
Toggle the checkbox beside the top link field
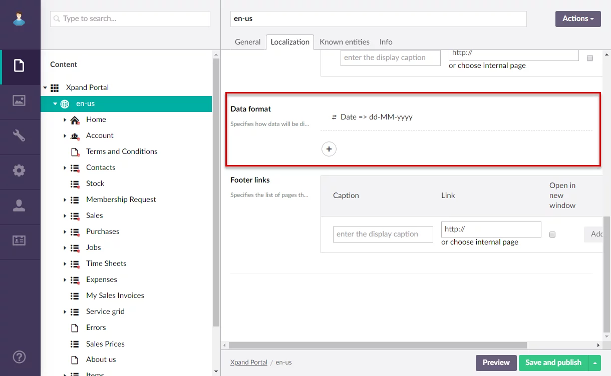590,58
